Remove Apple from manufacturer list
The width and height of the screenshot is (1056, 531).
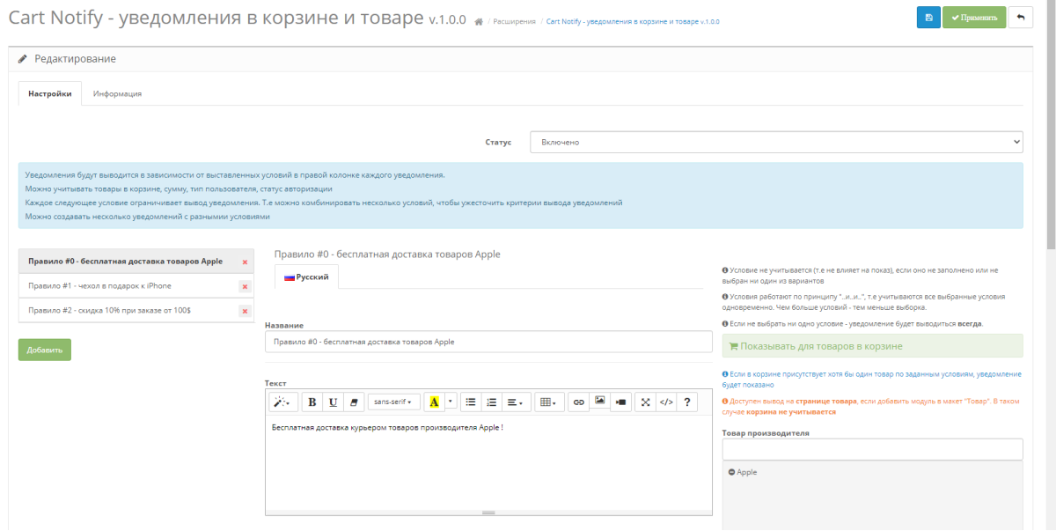732,473
